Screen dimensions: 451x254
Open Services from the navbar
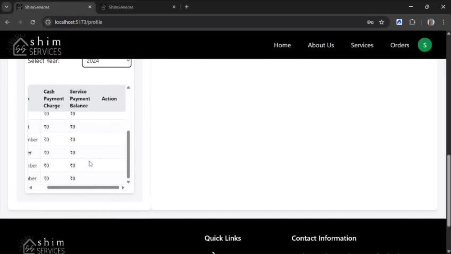click(362, 45)
